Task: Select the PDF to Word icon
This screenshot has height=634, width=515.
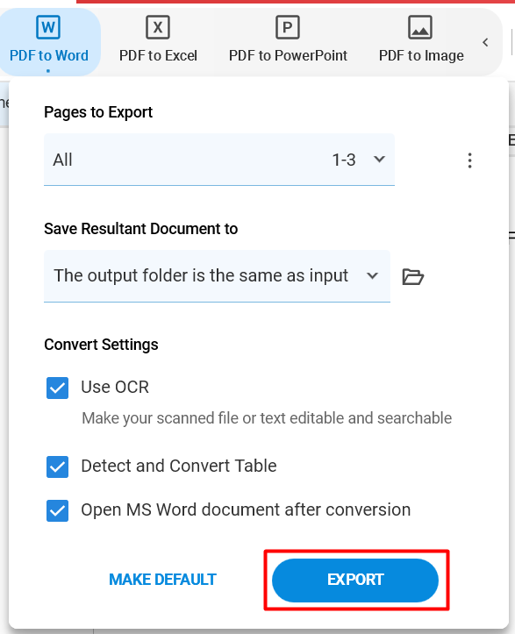Action: [x=48, y=27]
